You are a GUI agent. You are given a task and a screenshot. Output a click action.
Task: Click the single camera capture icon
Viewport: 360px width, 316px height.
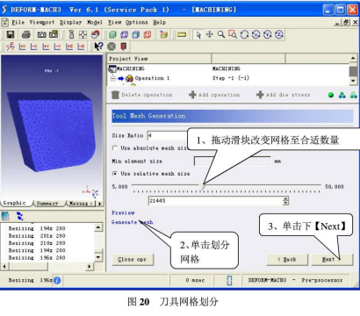[41, 34]
